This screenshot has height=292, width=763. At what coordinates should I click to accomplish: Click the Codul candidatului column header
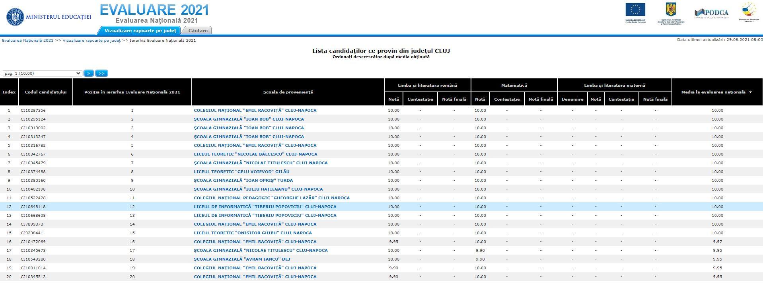click(46, 92)
